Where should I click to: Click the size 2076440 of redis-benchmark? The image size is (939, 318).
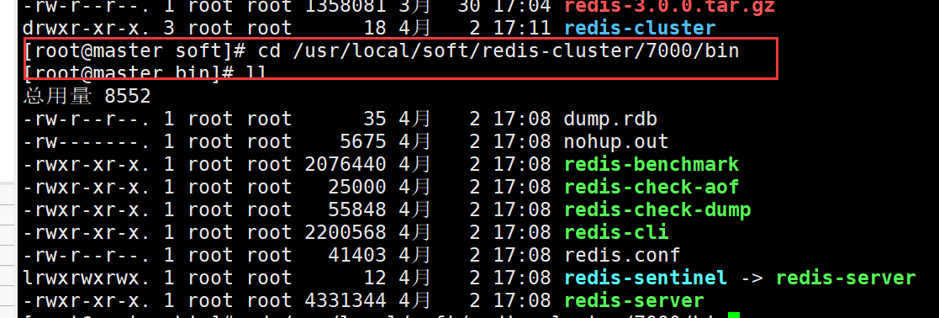346,164
